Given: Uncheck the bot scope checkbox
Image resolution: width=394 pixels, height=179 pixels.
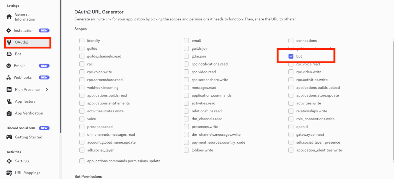Looking at the screenshot, I should point(291,56).
